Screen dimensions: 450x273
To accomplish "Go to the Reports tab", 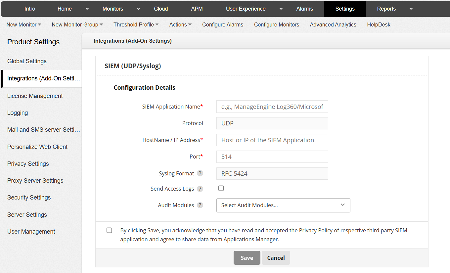I will coord(386,9).
